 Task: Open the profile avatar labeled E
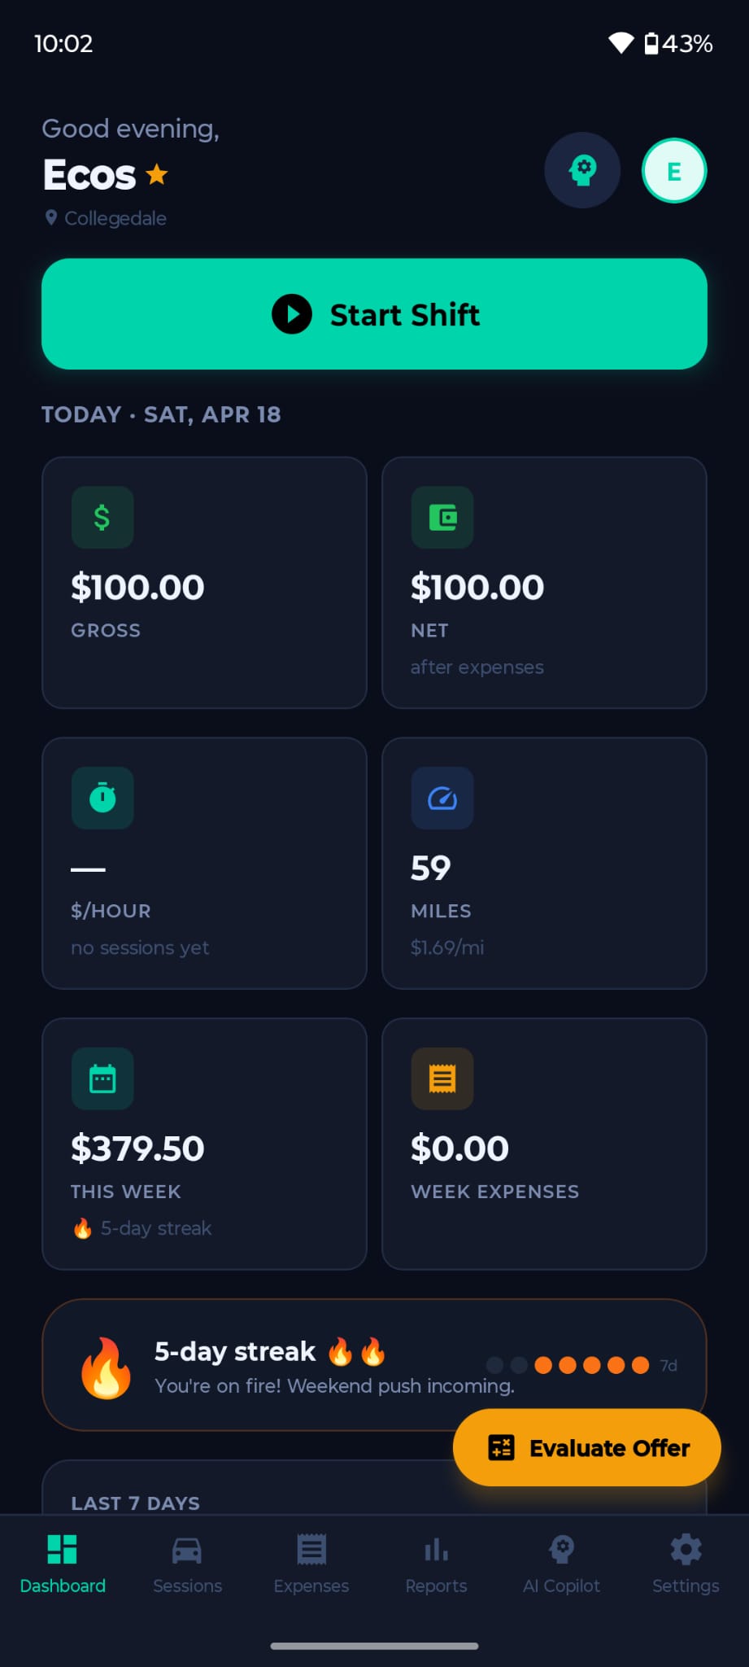[673, 170]
